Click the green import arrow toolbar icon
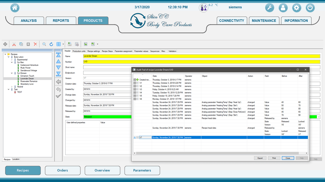The width and height of the screenshot is (325, 182). 86,44
